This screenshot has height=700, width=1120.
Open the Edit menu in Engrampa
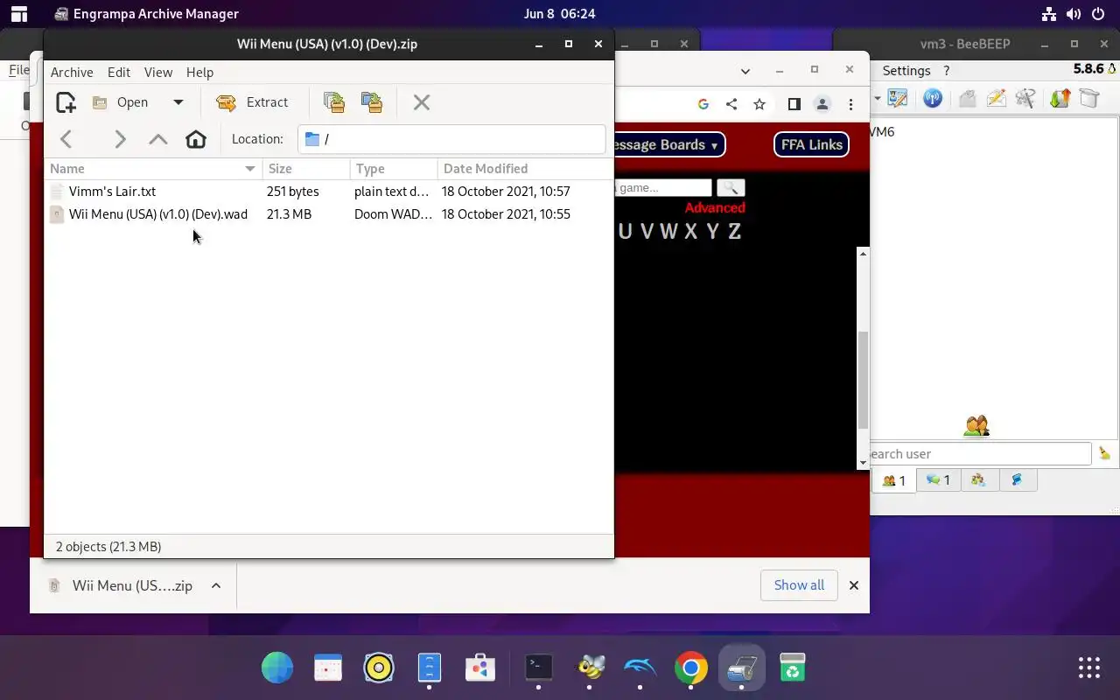tap(119, 73)
